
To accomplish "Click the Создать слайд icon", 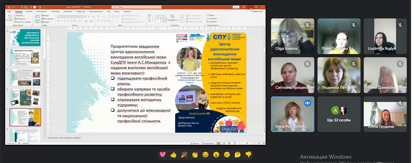I will tap(37, 18).
